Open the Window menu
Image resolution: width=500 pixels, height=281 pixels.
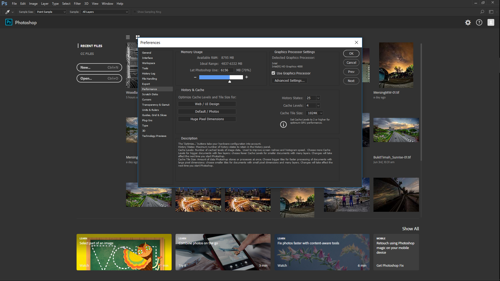point(108,4)
